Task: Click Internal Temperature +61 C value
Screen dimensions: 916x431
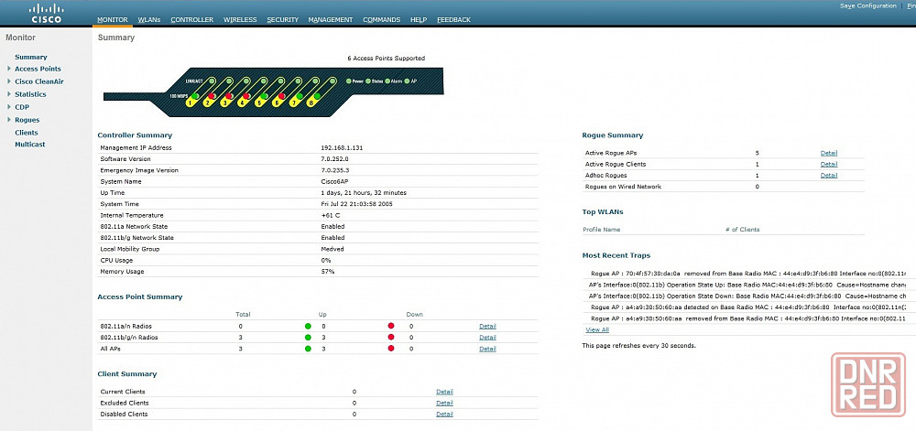Action: click(330, 215)
